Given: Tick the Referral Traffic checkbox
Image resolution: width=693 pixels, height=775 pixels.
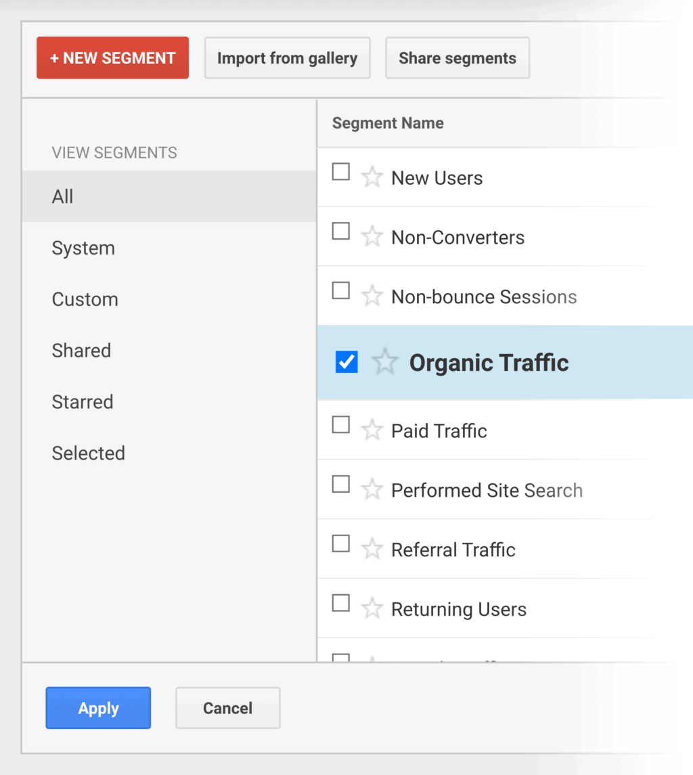Looking at the screenshot, I should tap(341, 544).
